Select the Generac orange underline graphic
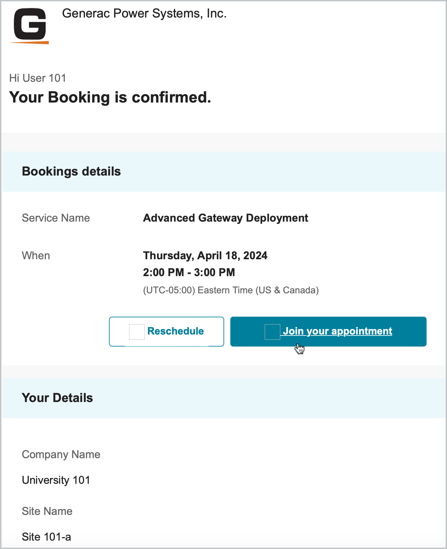 pos(30,42)
